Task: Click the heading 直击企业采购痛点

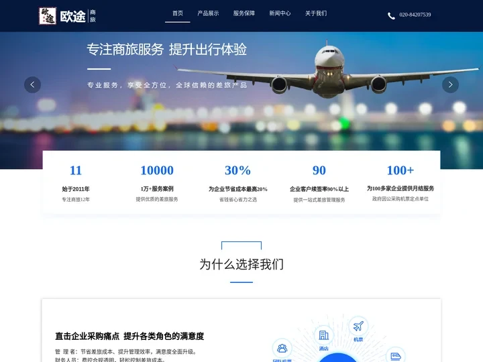Action: tap(87, 336)
